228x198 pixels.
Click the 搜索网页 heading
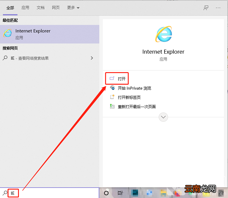[10, 48]
